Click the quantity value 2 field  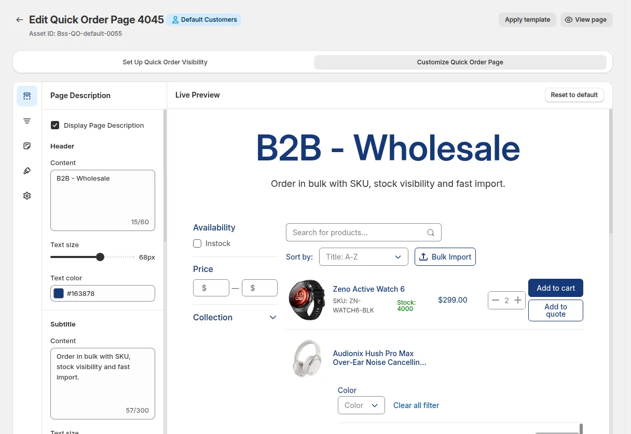click(506, 300)
